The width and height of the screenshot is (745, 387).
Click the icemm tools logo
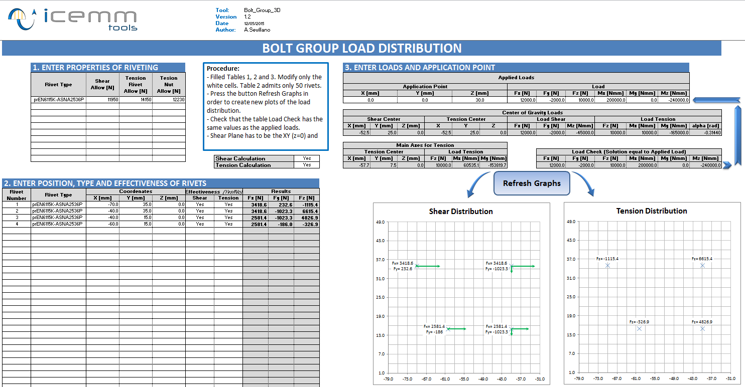click(x=73, y=20)
